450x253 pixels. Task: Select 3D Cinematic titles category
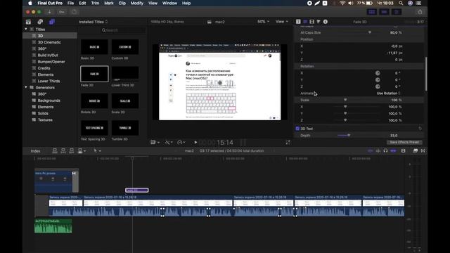[49, 42]
